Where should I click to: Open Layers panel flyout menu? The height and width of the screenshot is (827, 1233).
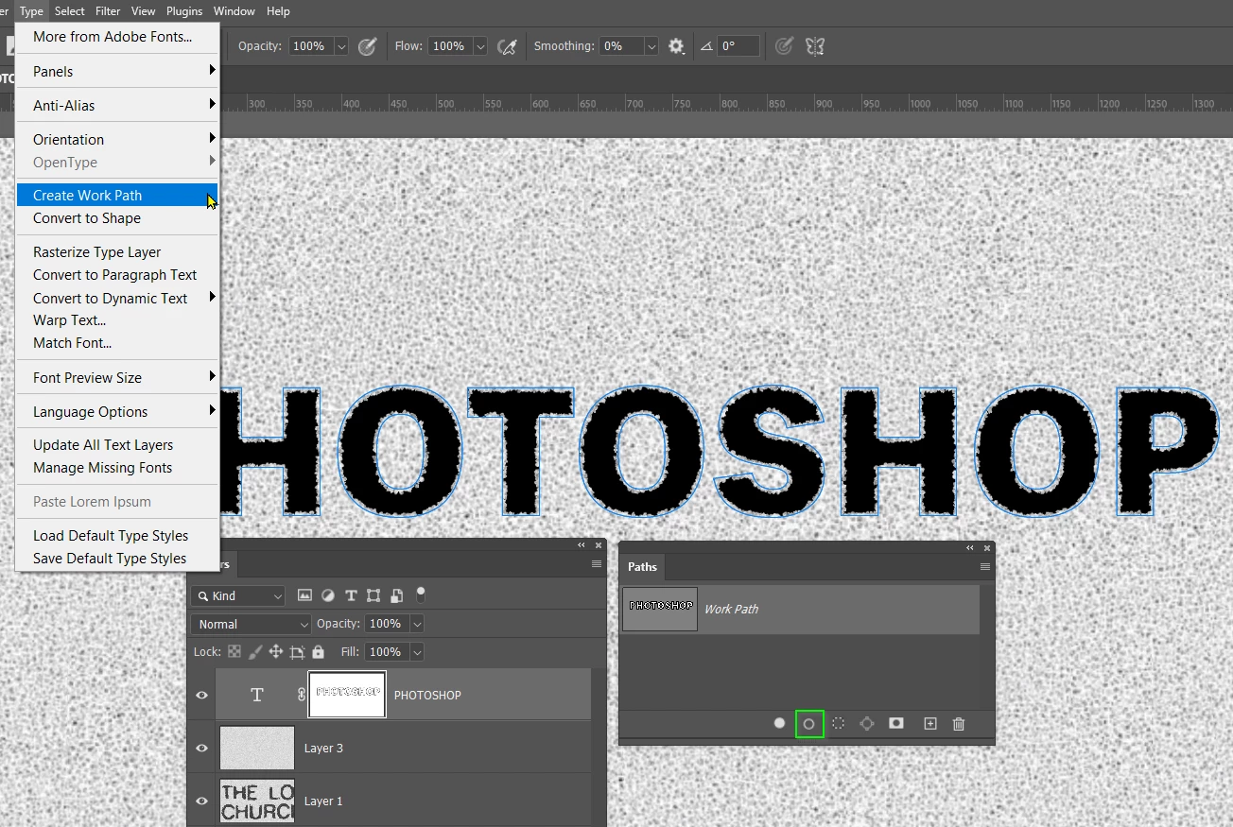pos(597,564)
